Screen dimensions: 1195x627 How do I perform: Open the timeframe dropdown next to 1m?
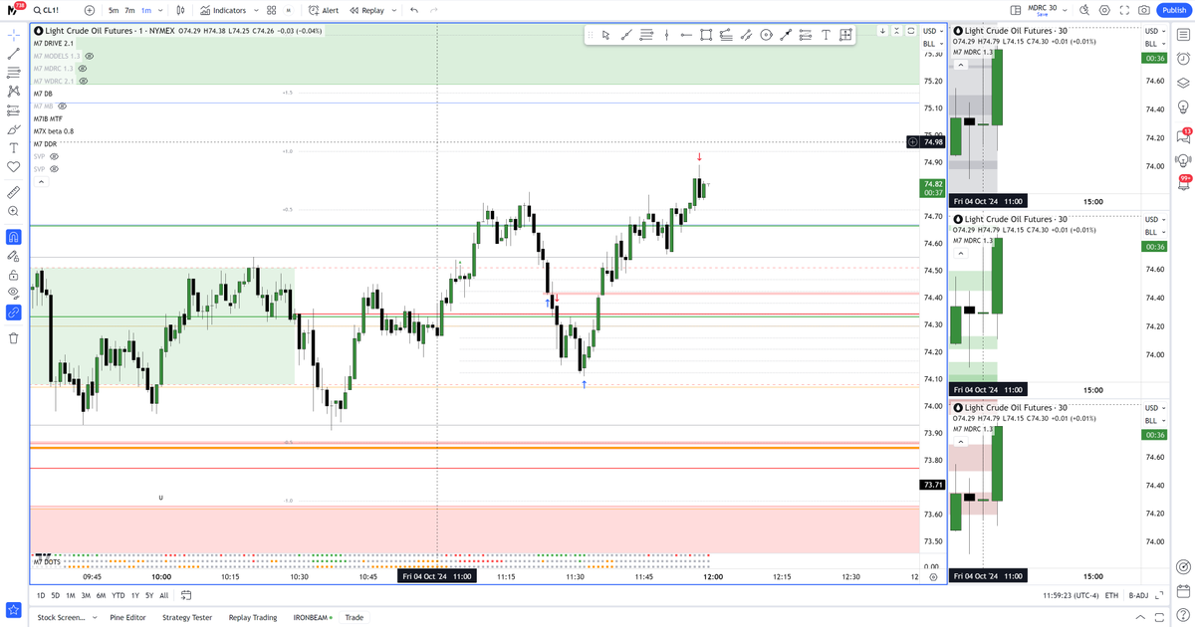[161, 10]
